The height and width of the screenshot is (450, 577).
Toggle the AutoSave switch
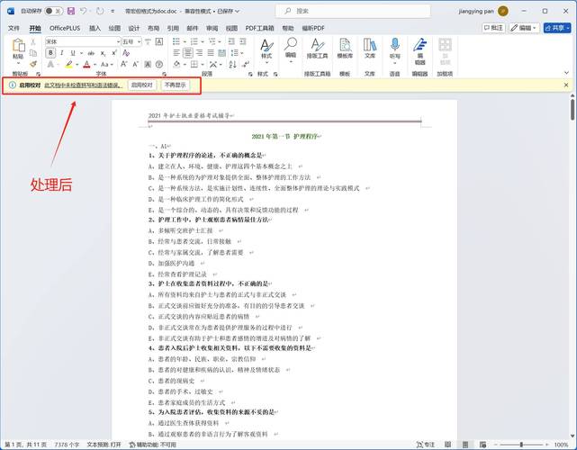click(x=53, y=11)
